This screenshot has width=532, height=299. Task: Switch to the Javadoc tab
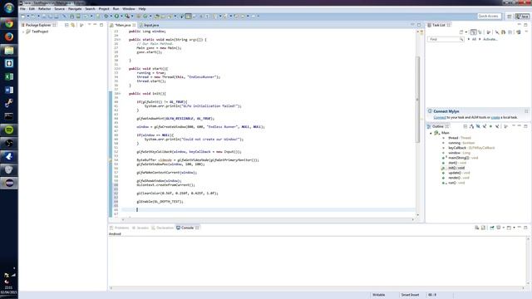tap(140, 228)
